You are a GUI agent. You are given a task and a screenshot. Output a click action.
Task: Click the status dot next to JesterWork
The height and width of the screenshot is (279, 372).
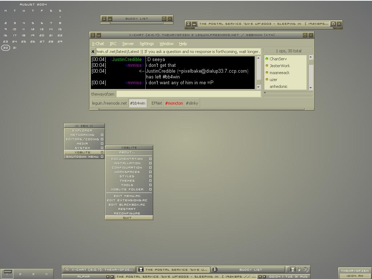pos(267,65)
